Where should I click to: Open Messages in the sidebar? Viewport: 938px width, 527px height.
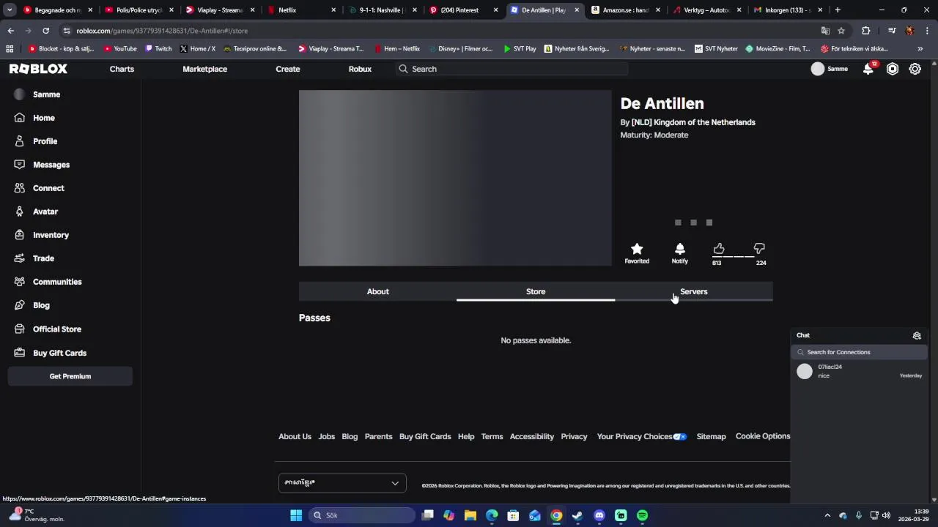click(51, 165)
